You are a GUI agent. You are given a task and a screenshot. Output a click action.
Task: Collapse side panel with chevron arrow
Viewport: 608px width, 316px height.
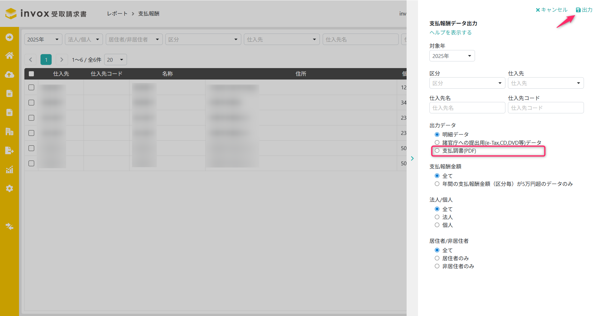pyautogui.click(x=412, y=158)
